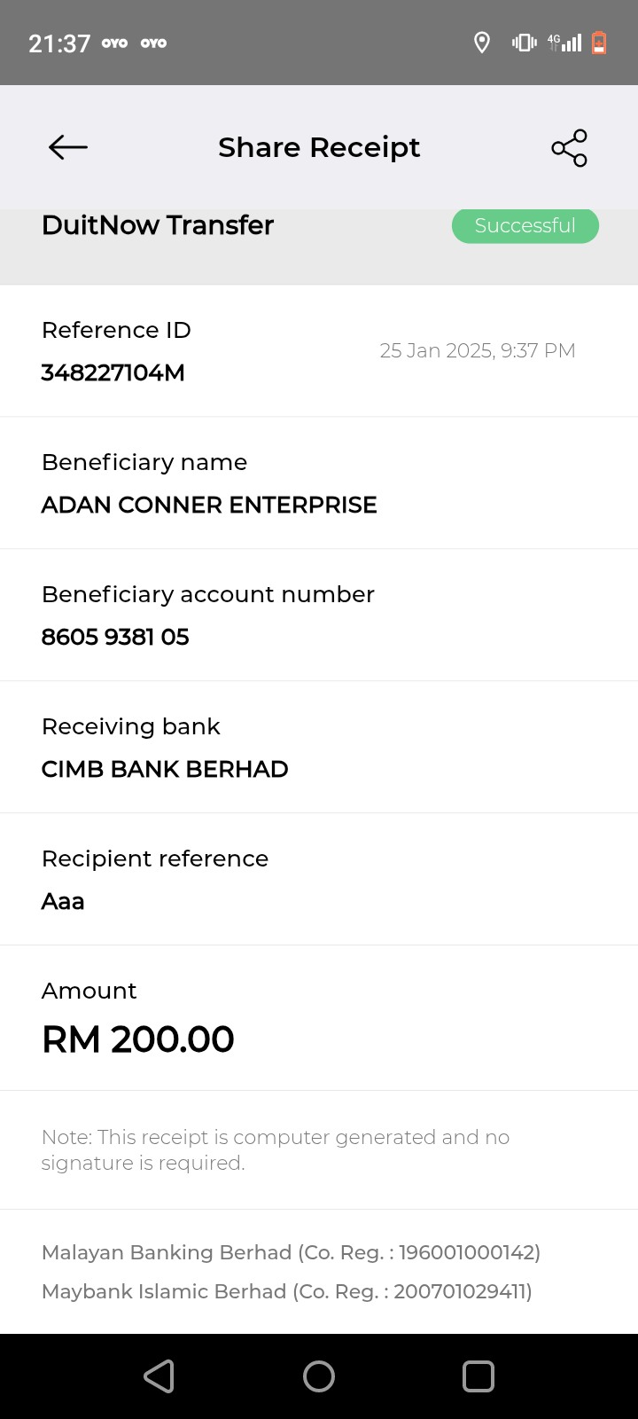638x1419 pixels.
Task: Tap the share icon in header
Action: tap(569, 147)
